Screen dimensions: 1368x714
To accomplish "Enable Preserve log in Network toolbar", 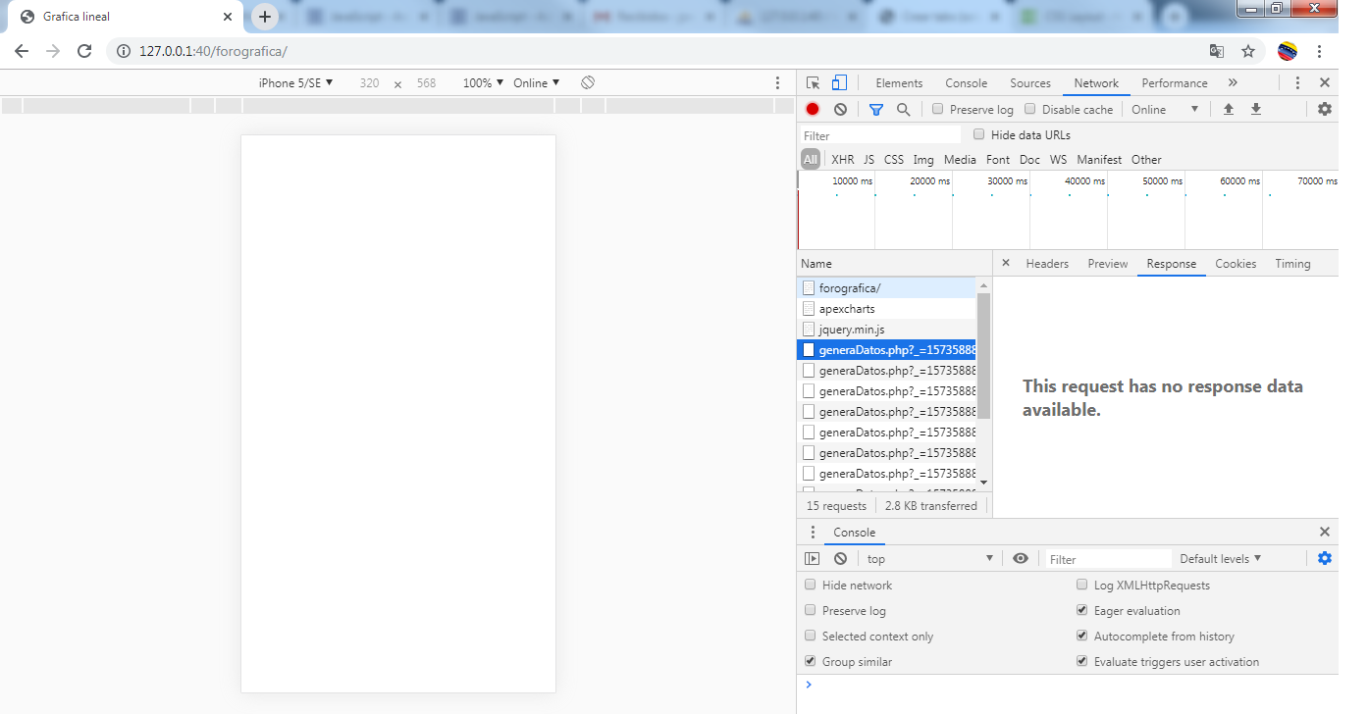I will pyautogui.click(x=938, y=109).
